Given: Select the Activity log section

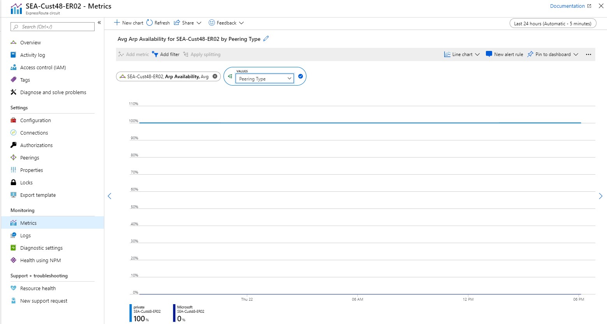Looking at the screenshot, I should coord(32,55).
